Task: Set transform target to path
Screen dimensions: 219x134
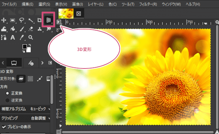Action: [x=40, y=79]
